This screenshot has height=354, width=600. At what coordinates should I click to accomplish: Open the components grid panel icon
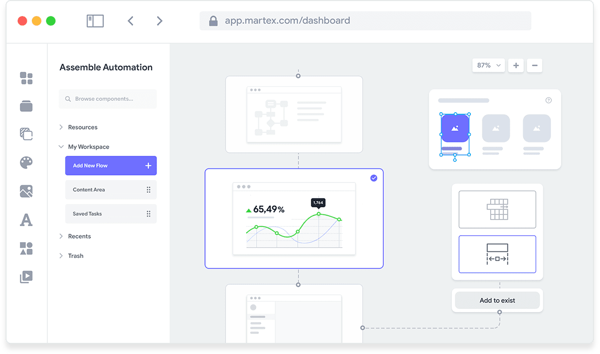point(26,78)
